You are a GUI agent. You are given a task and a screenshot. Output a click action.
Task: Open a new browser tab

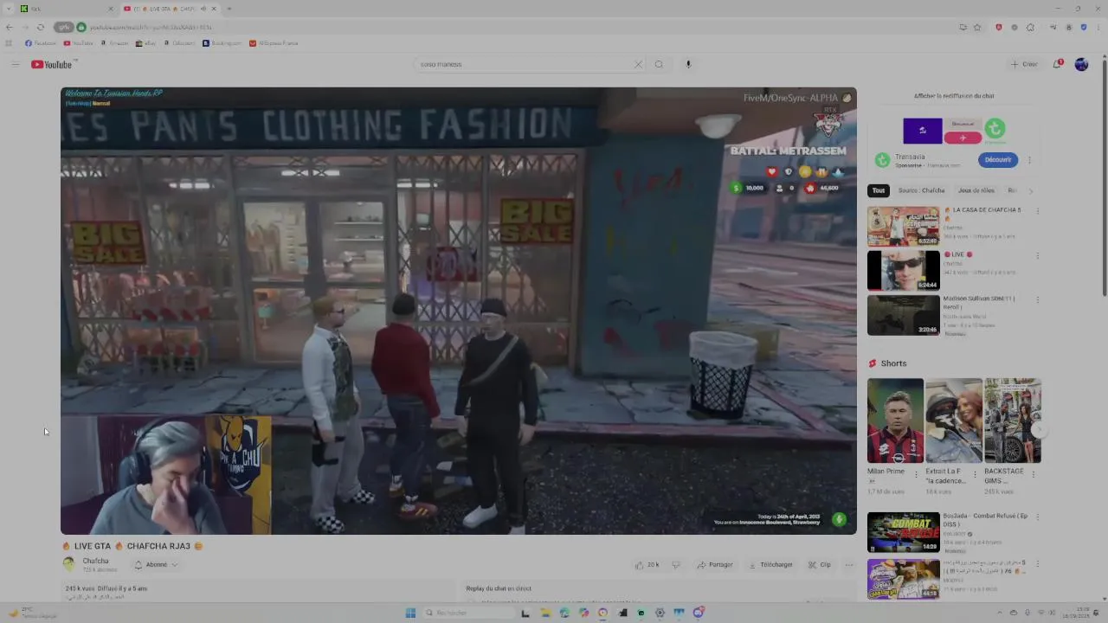click(229, 9)
